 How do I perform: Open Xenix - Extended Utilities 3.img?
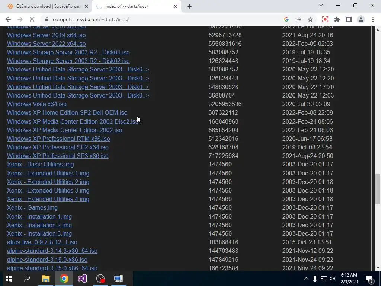48,190
